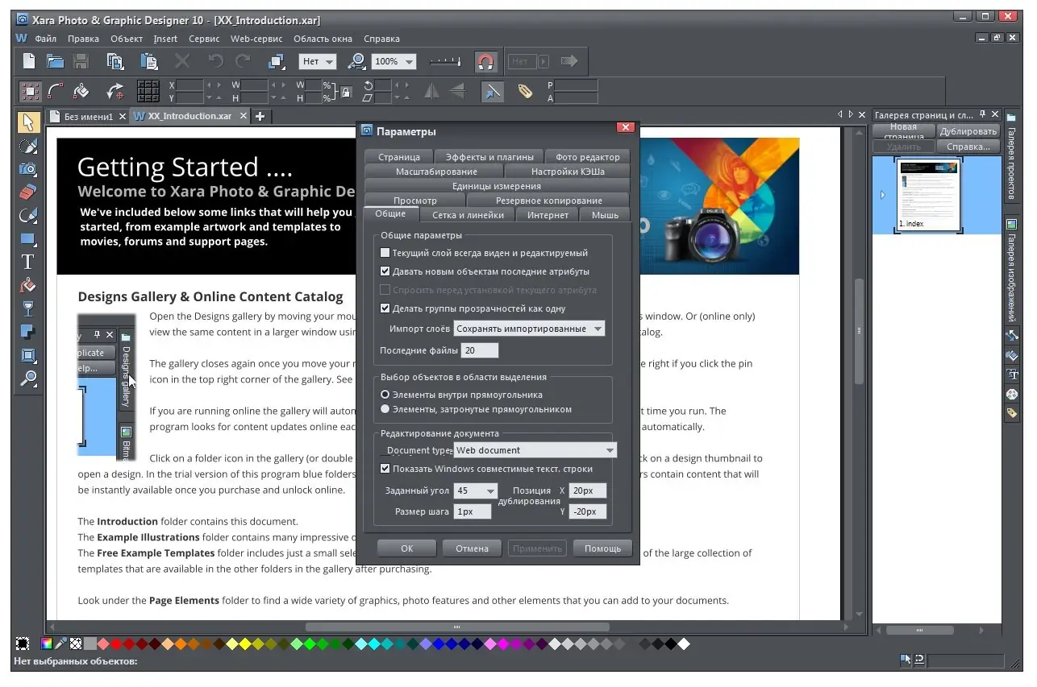
Task: Pick the Shadow tool
Action: [28, 332]
